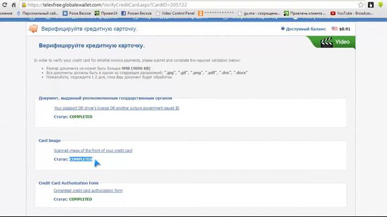Image resolution: width=387 pixels, height=217 pixels.
Task: Open the Привлечь клиента bookmark
Action: 305,13
